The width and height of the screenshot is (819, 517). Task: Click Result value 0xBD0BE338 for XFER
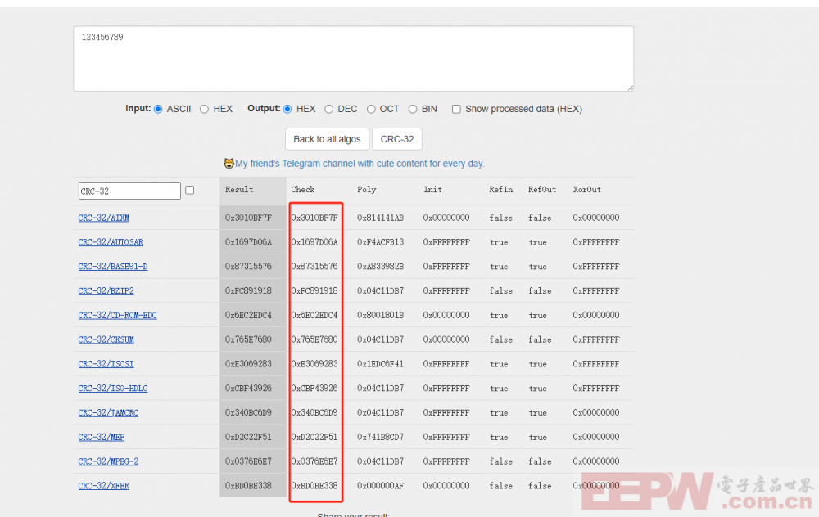tap(249, 486)
